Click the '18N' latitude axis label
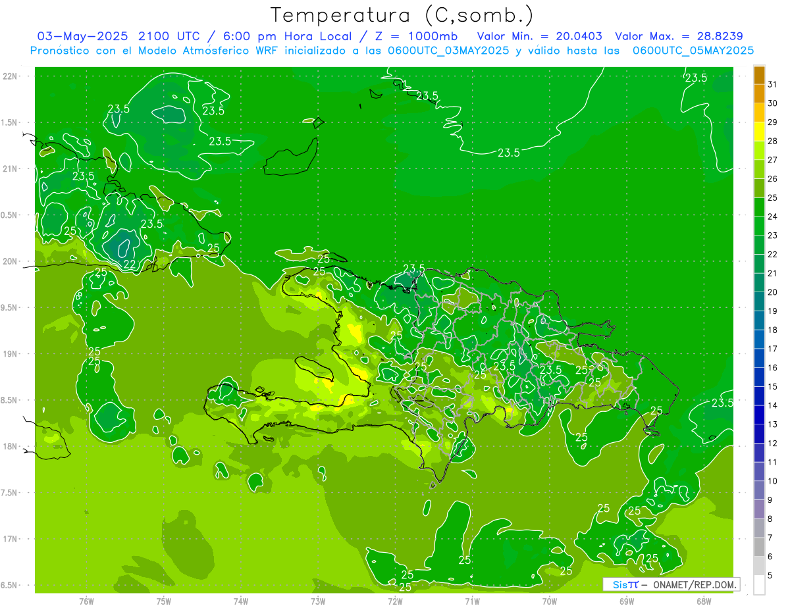Viewport: 790px width, 610px height. coord(11,447)
